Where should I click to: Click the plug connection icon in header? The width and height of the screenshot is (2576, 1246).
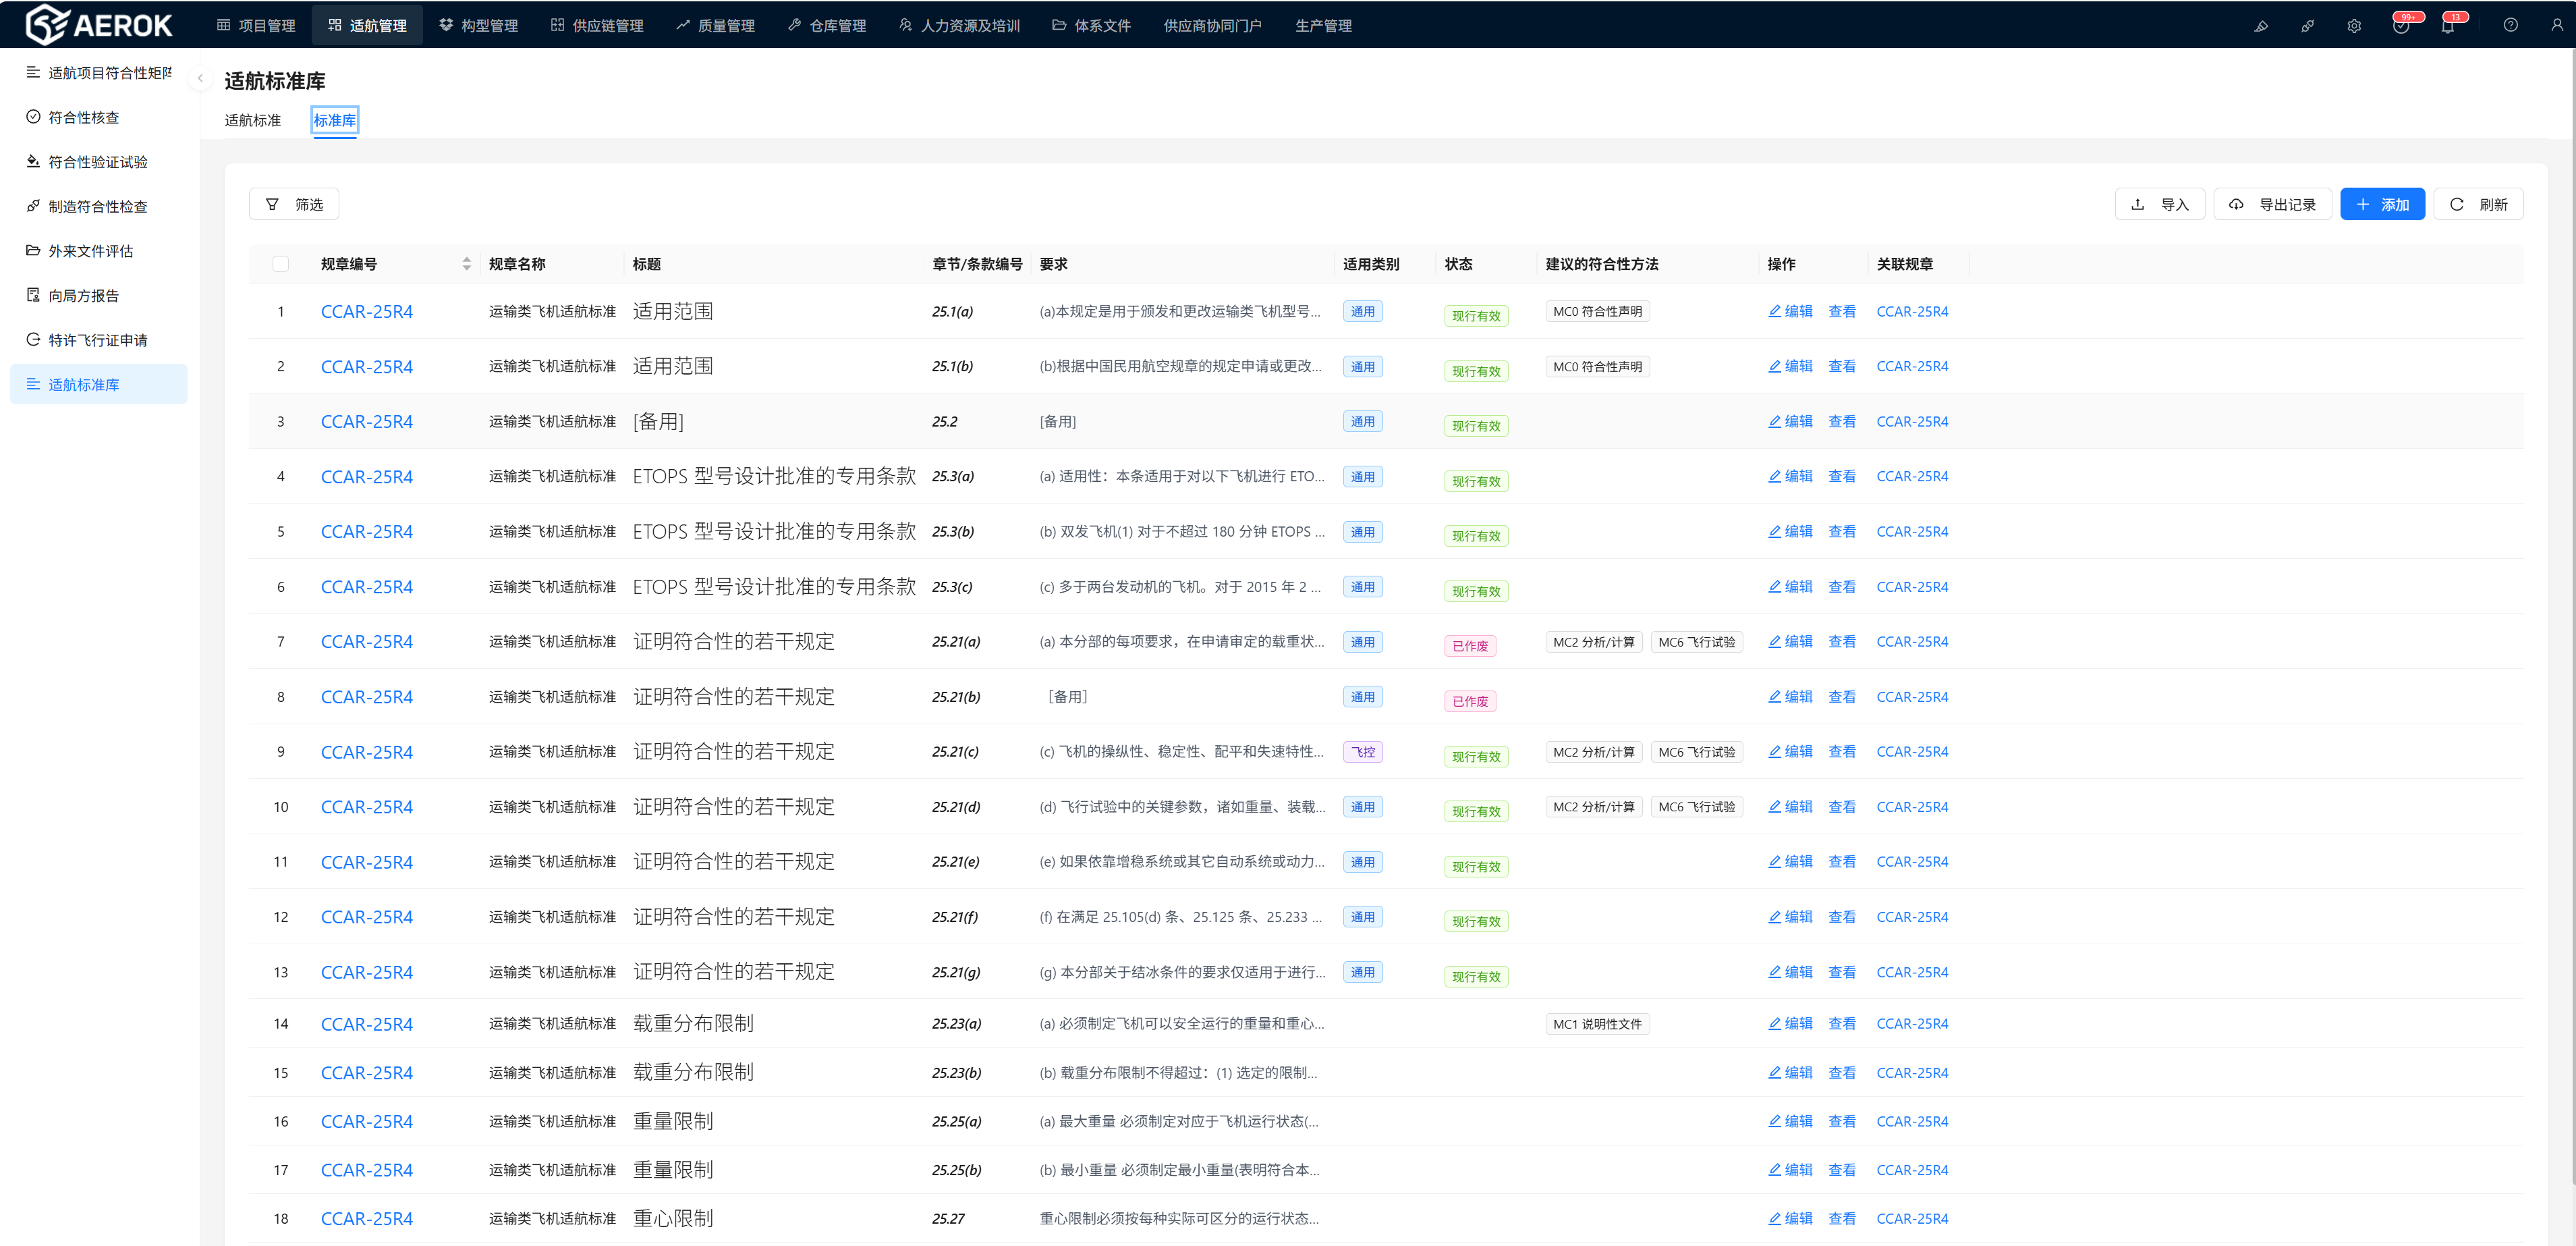(2307, 26)
